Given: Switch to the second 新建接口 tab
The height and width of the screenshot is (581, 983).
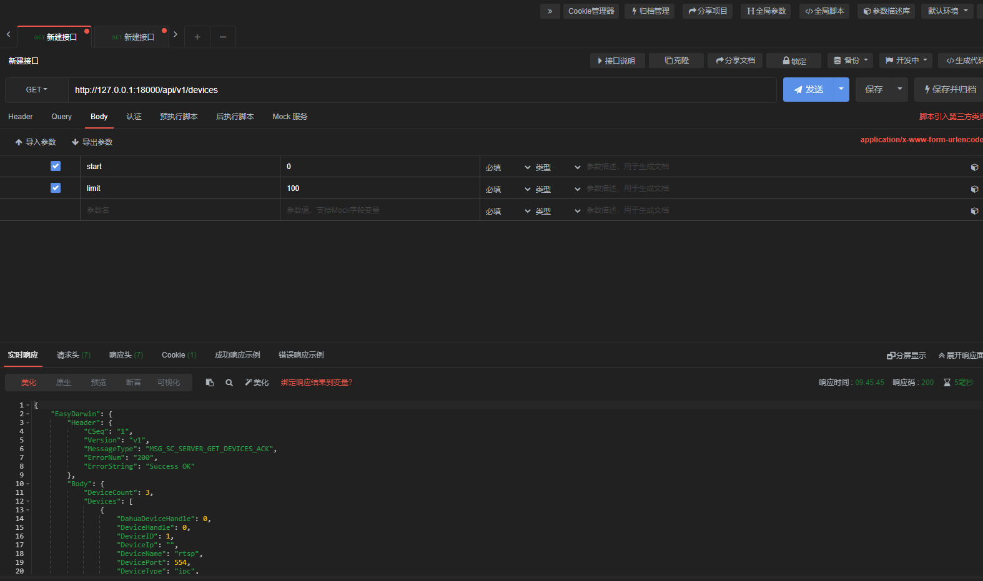Looking at the screenshot, I should [132, 37].
